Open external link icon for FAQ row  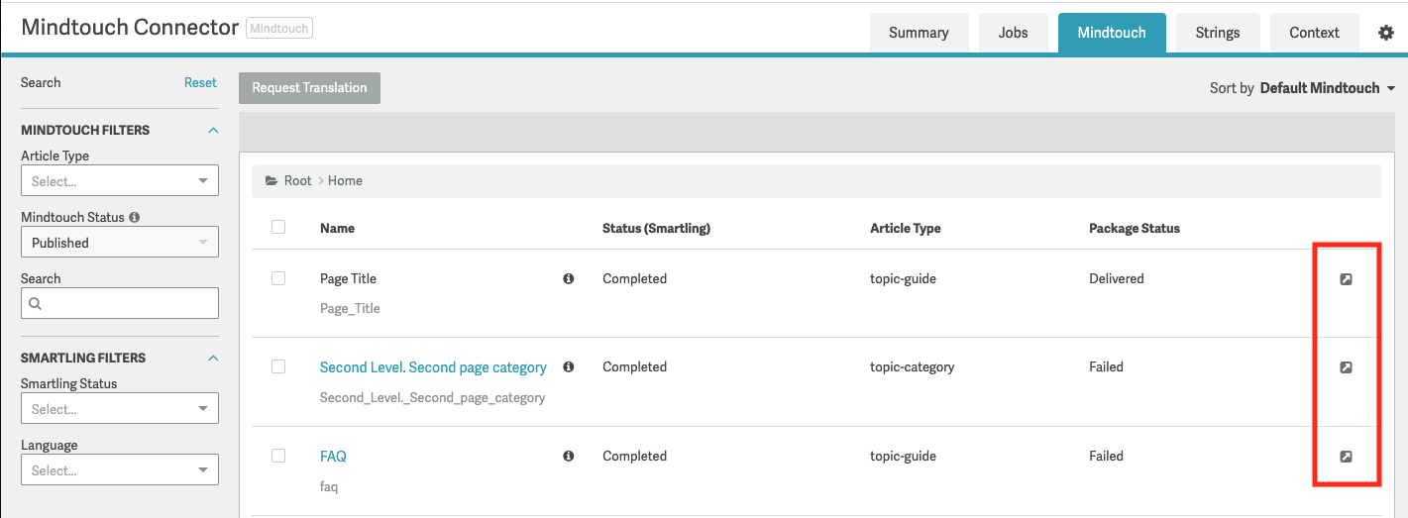coord(1346,457)
